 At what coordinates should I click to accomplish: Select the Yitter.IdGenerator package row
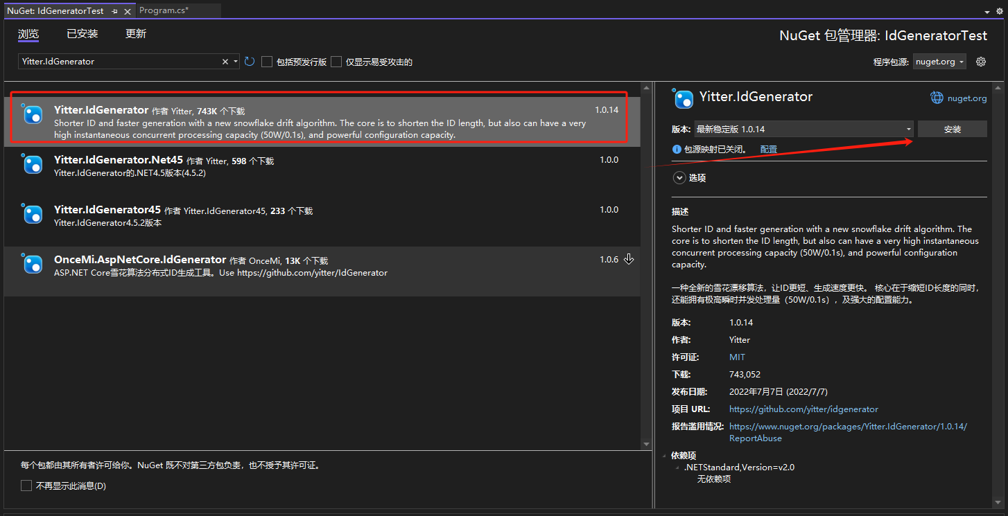pyautogui.click(x=322, y=122)
